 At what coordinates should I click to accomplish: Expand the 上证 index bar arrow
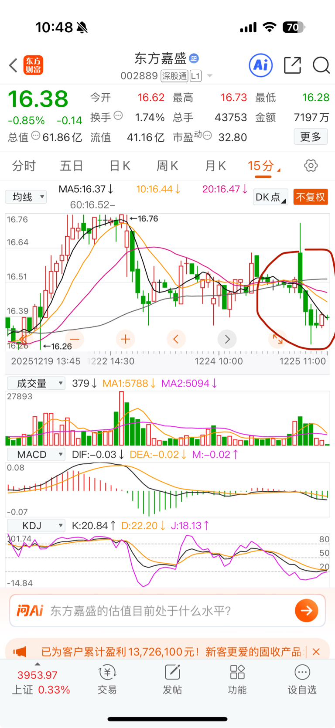click(38, 664)
